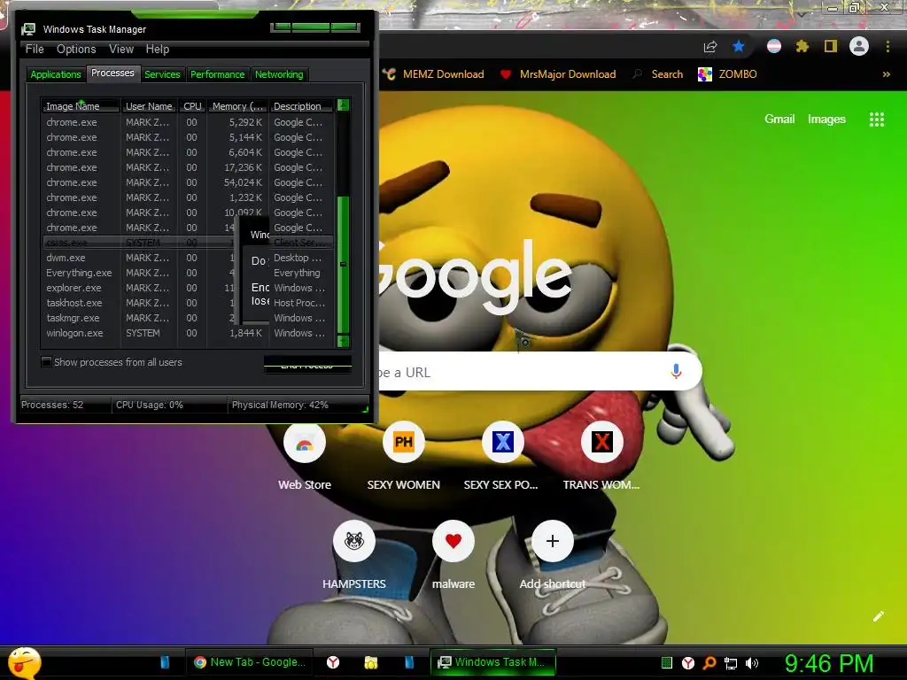Switch to the Networking tab
907x680 pixels.
point(279,74)
